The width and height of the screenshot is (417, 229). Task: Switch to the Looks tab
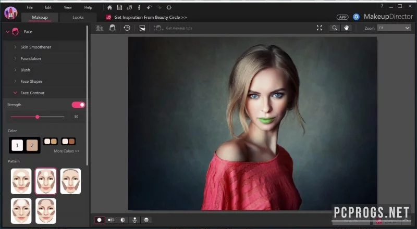coord(78,17)
